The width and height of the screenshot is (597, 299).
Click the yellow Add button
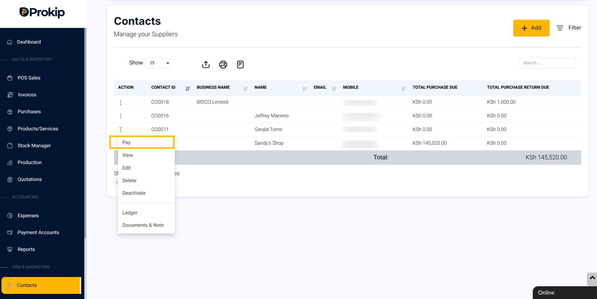click(531, 28)
